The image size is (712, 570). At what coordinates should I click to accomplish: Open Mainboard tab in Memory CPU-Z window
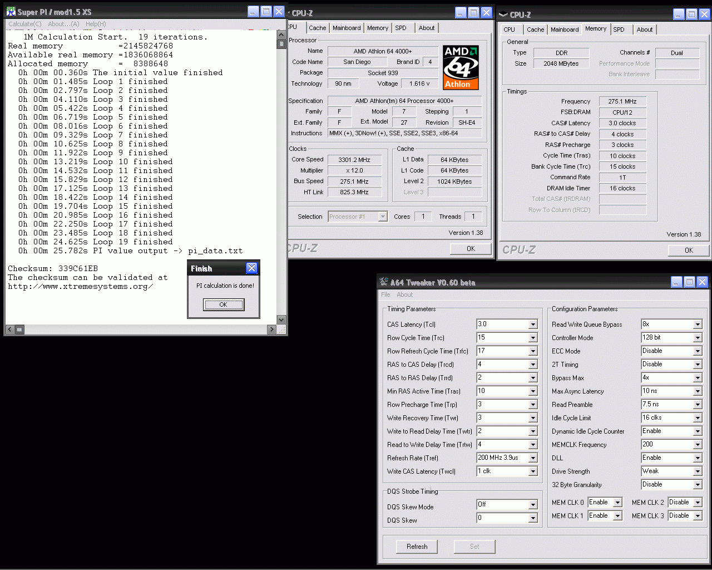pyautogui.click(x=565, y=30)
